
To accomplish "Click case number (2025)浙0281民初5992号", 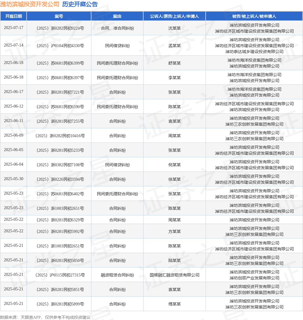I will point(60,231).
